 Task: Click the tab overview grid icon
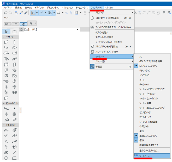point(21,29)
